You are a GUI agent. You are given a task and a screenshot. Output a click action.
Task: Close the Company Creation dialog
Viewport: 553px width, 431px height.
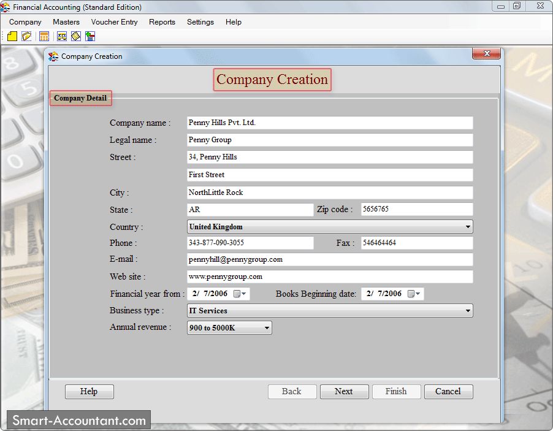pos(486,53)
